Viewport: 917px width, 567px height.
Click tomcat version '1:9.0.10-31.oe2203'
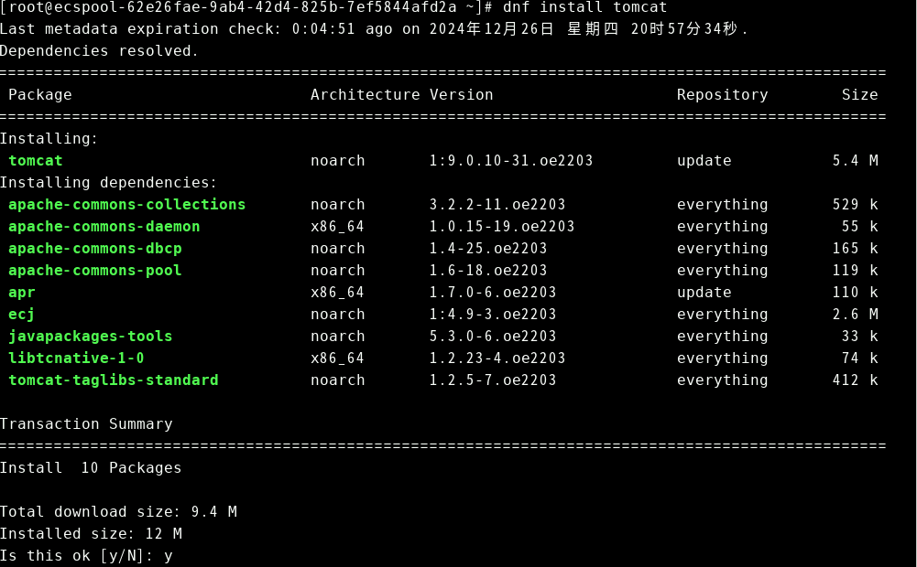tap(511, 161)
